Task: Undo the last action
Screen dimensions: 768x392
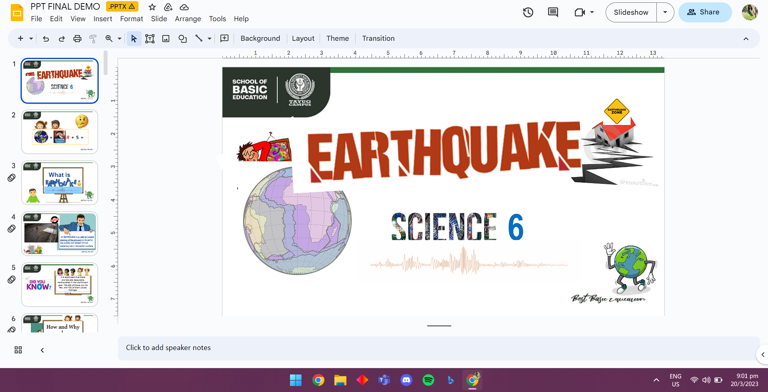Action: point(46,38)
